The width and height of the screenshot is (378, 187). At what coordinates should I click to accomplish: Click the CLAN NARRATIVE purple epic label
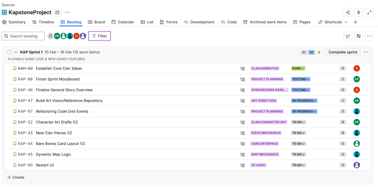265,69
